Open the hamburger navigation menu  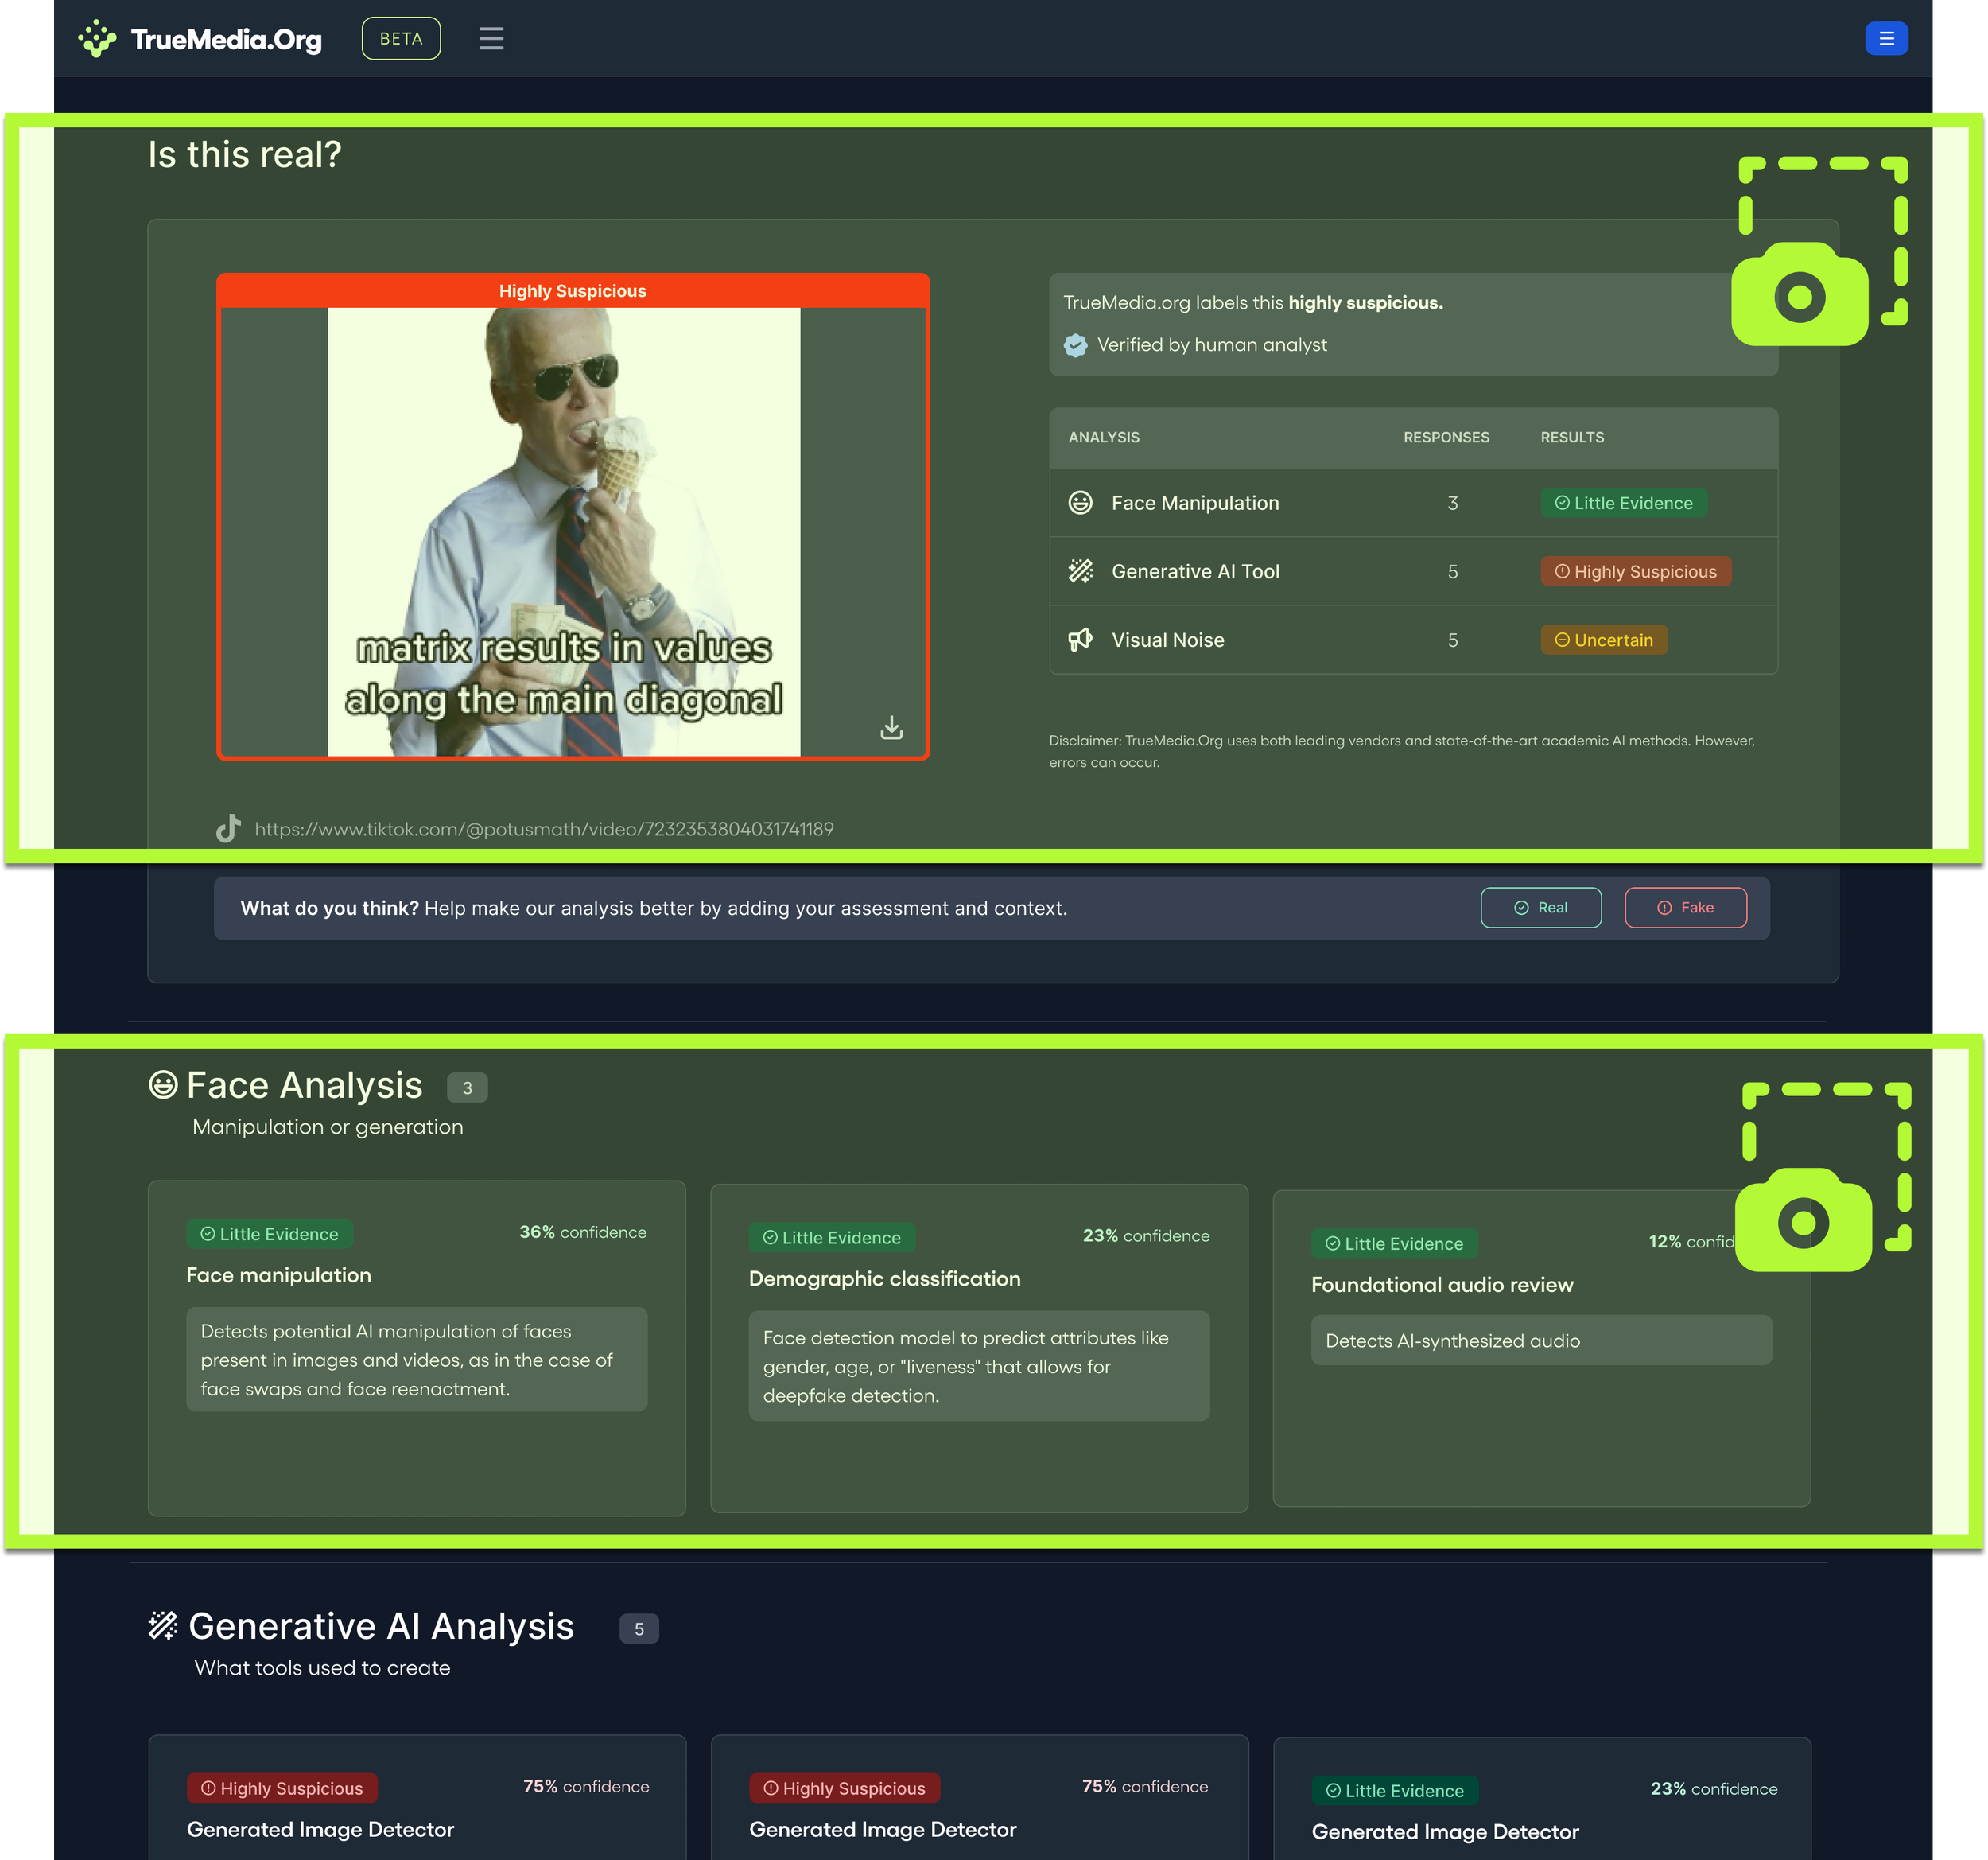[491, 39]
